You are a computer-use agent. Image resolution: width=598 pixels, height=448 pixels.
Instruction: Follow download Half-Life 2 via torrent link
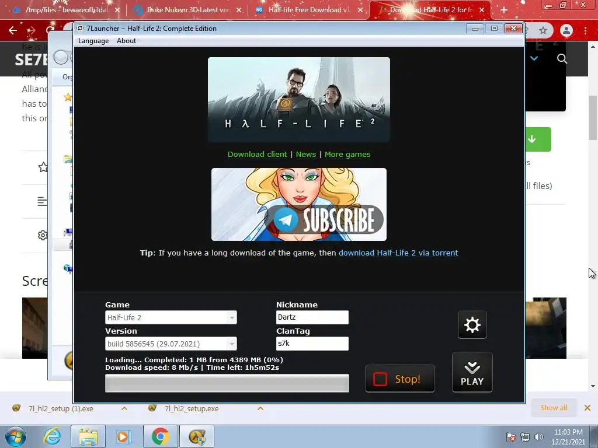(x=398, y=253)
